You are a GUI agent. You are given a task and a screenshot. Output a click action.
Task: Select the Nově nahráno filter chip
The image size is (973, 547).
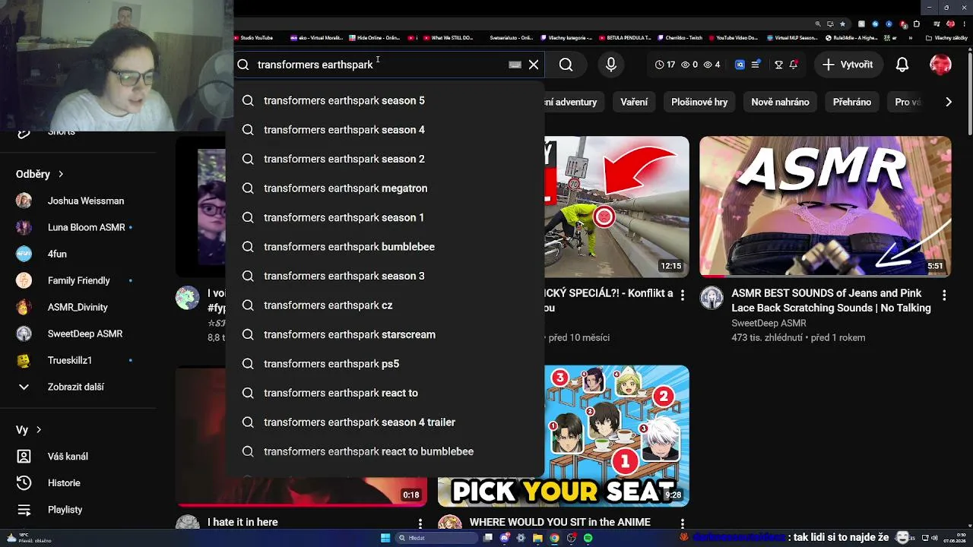click(780, 102)
